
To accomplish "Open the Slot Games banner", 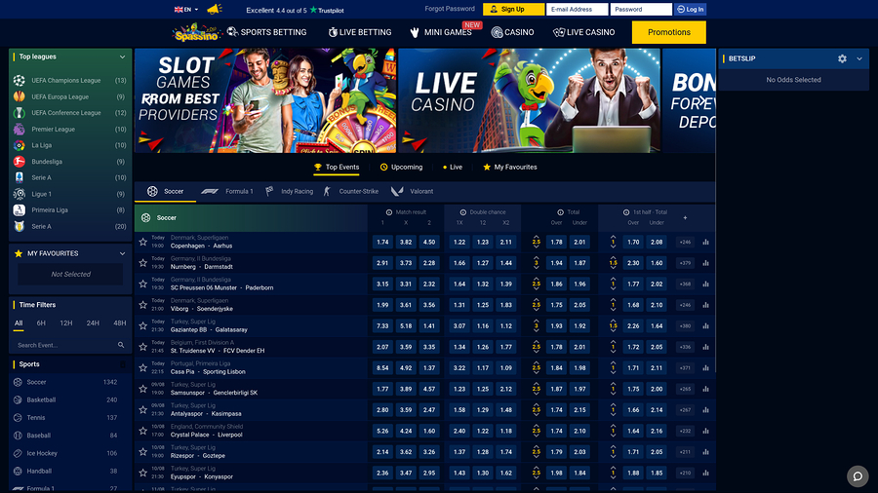I will pos(265,100).
